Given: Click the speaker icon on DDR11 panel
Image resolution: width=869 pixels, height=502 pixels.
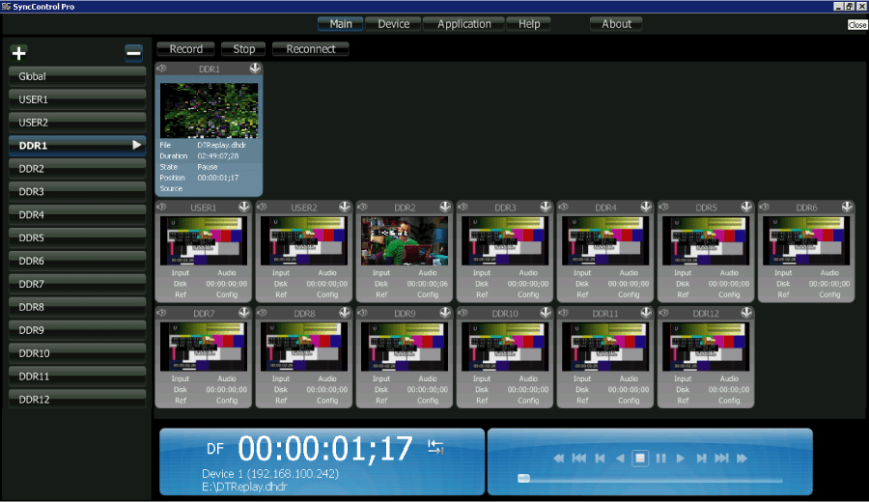Looking at the screenshot, I should click(x=563, y=313).
